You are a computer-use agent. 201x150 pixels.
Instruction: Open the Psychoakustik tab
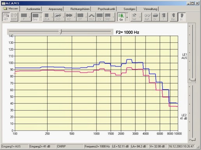tap(107, 9)
